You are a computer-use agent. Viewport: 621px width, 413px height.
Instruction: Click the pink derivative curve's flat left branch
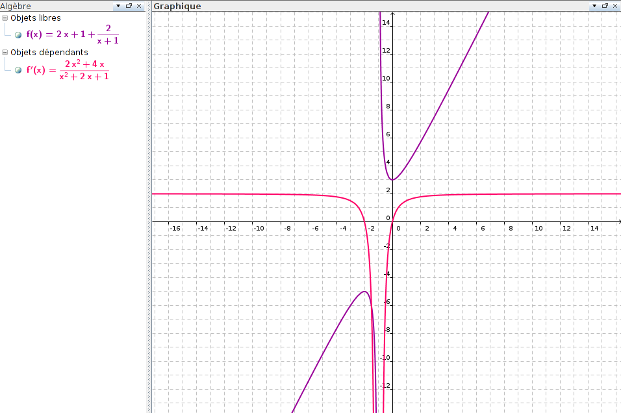(247, 194)
